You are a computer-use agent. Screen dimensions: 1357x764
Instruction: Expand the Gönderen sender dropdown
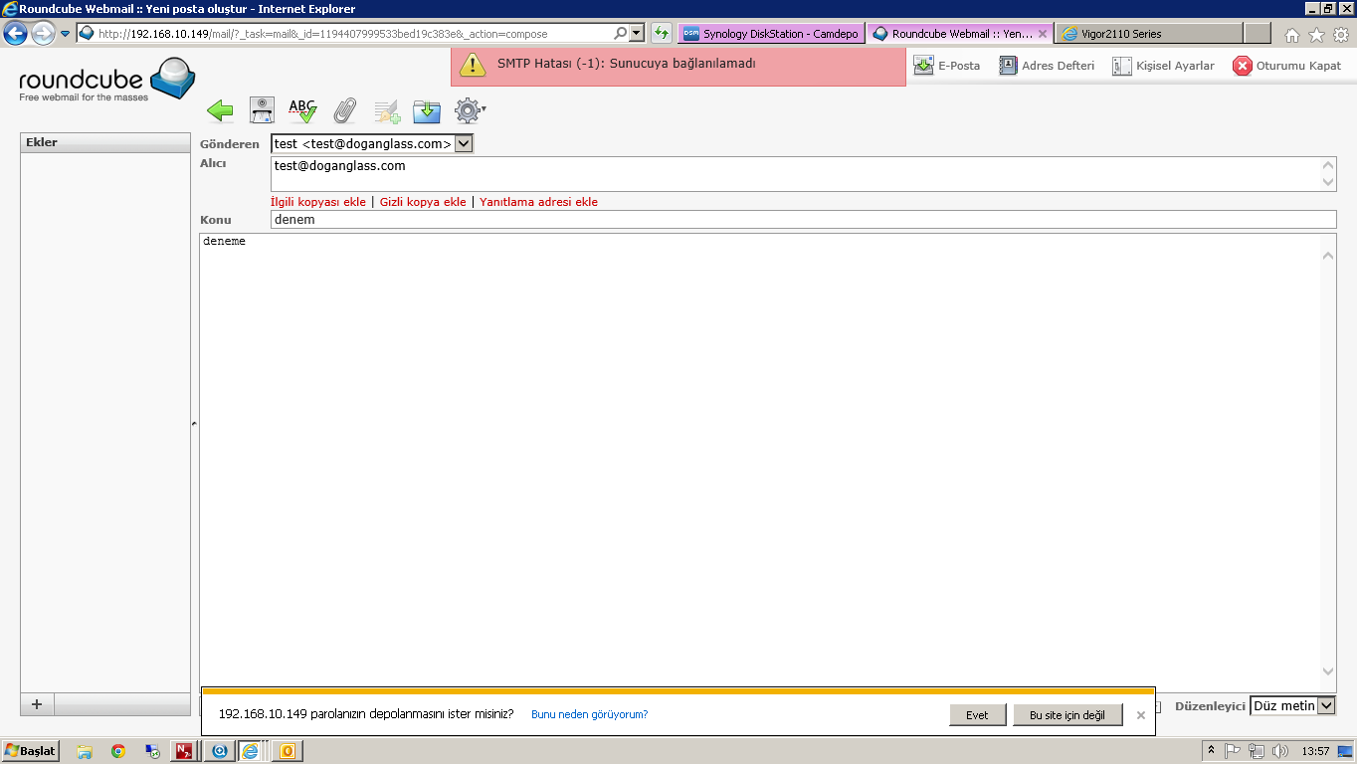pos(464,144)
